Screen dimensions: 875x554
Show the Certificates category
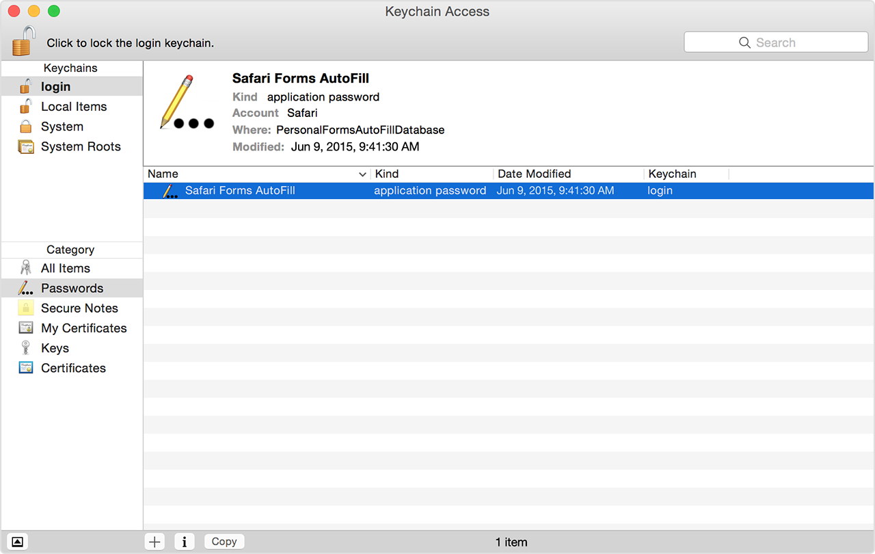point(72,368)
